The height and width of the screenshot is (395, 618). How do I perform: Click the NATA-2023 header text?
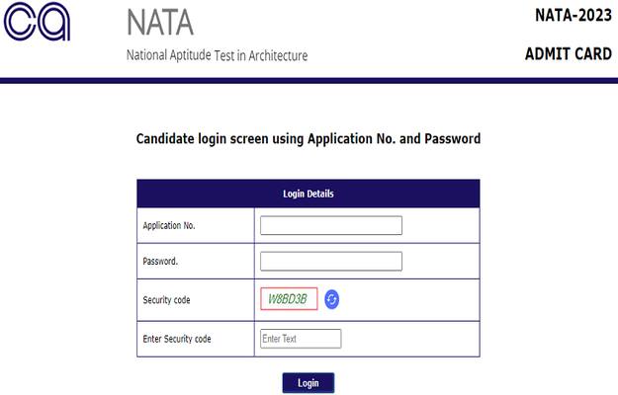(574, 16)
